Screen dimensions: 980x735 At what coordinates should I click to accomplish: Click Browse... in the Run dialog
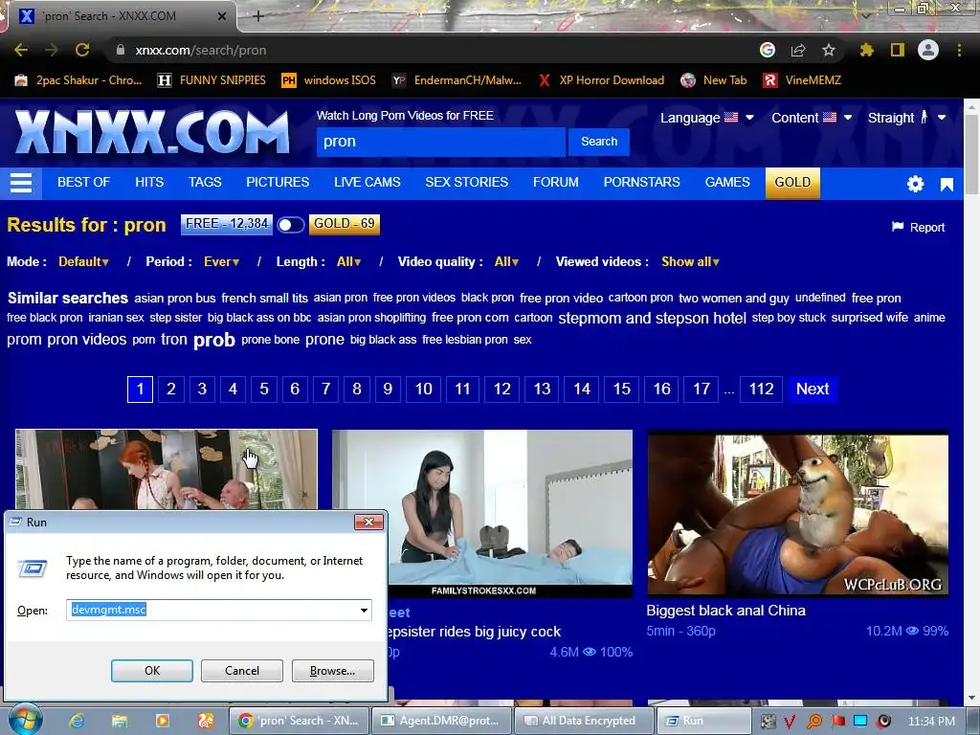(332, 671)
